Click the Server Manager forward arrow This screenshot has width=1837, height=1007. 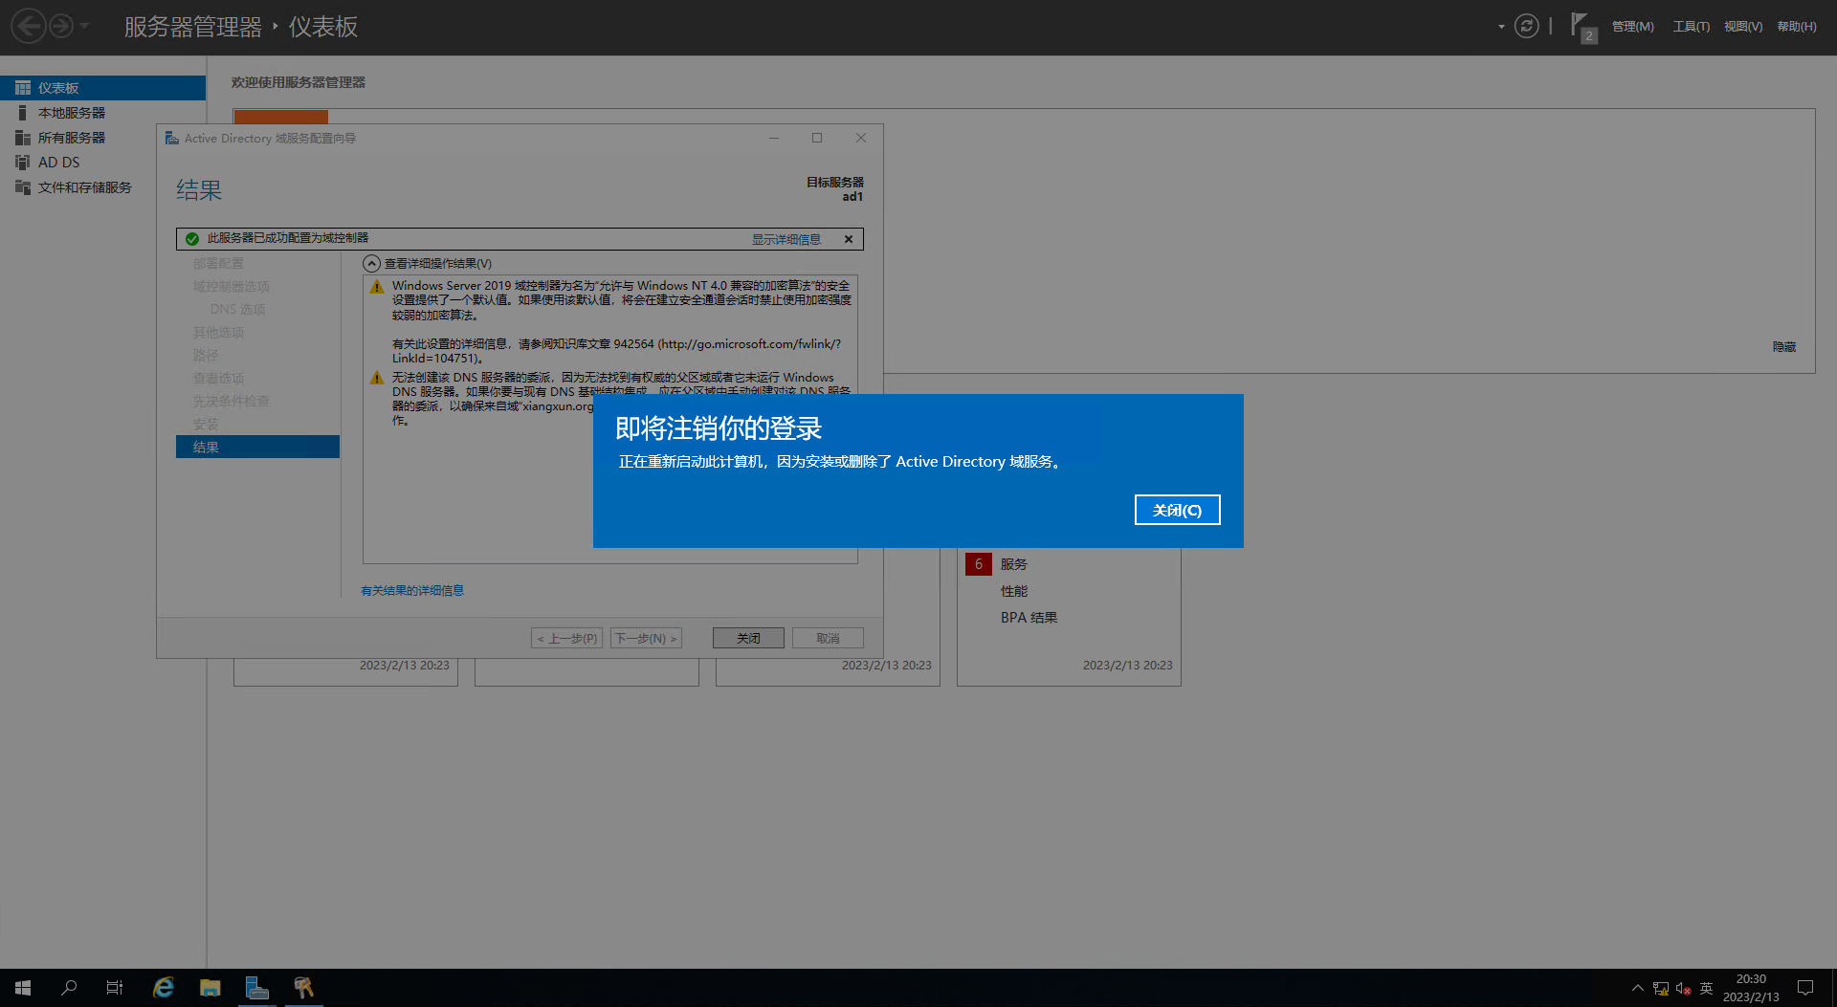pyautogui.click(x=61, y=26)
